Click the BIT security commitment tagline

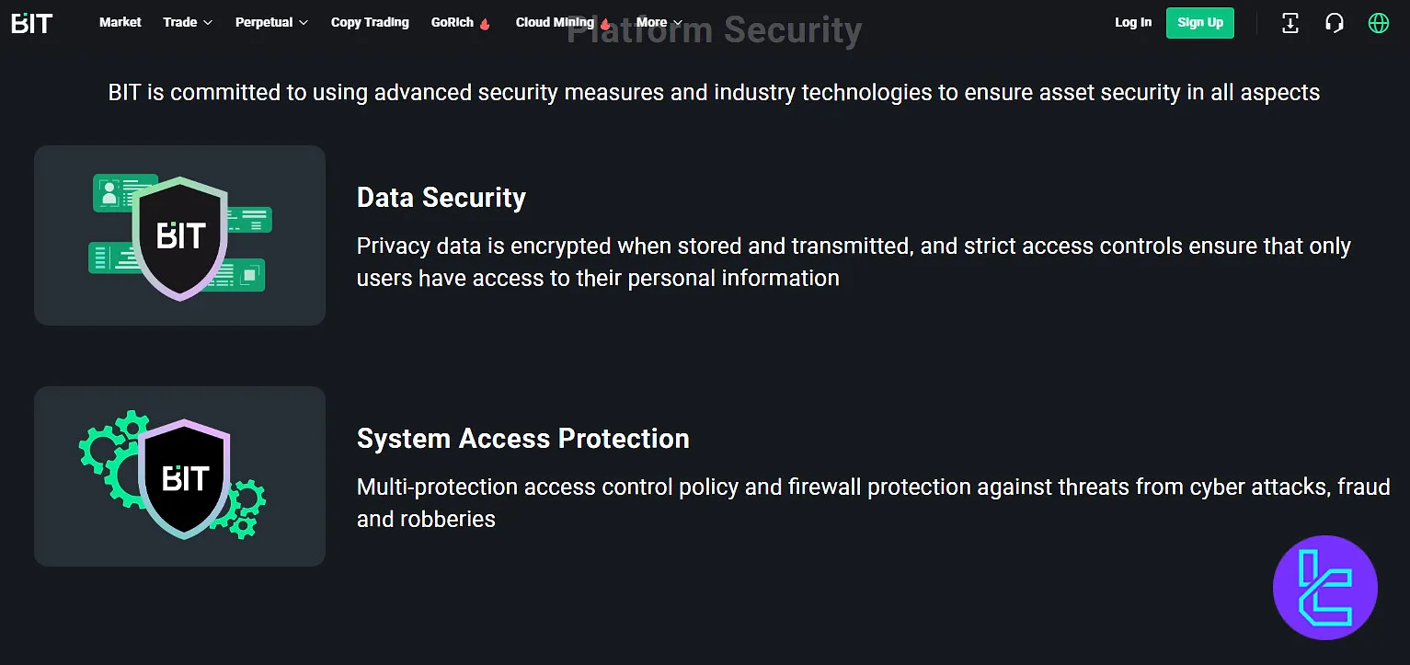tap(714, 92)
